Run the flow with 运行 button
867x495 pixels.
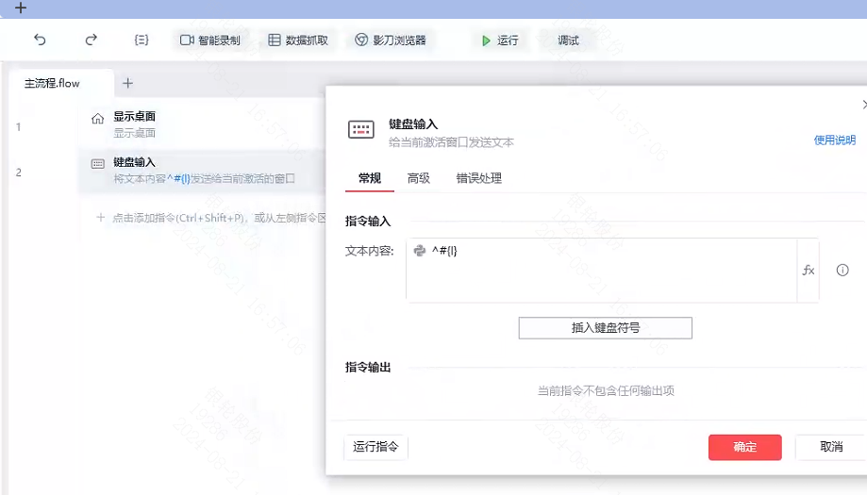[x=500, y=41]
